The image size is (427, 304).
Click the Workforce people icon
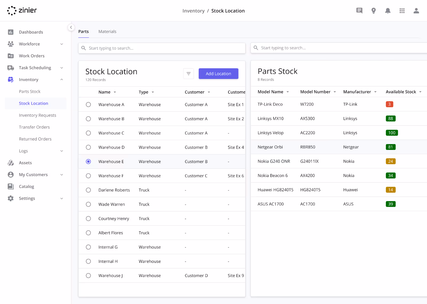click(11, 44)
